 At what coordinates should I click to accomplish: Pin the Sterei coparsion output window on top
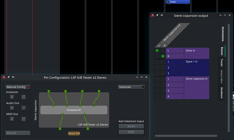[x=157, y=15]
